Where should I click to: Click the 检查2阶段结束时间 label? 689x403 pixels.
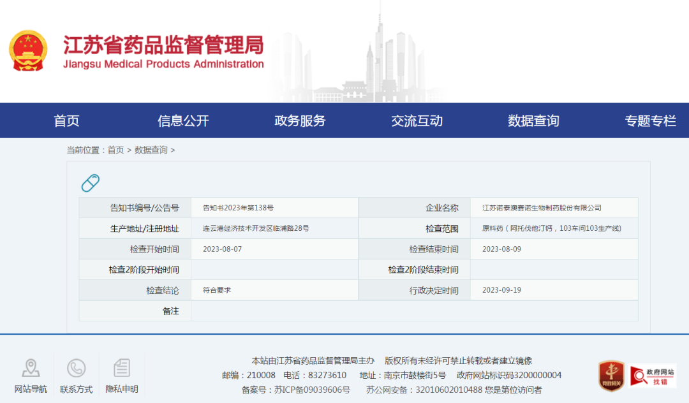tap(423, 270)
